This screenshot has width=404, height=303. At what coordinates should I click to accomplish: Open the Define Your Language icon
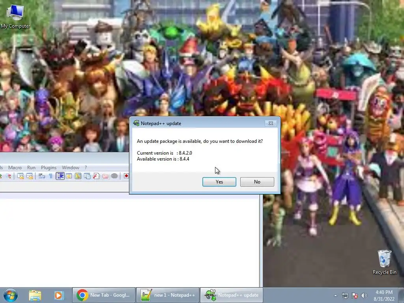tap(69, 176)
